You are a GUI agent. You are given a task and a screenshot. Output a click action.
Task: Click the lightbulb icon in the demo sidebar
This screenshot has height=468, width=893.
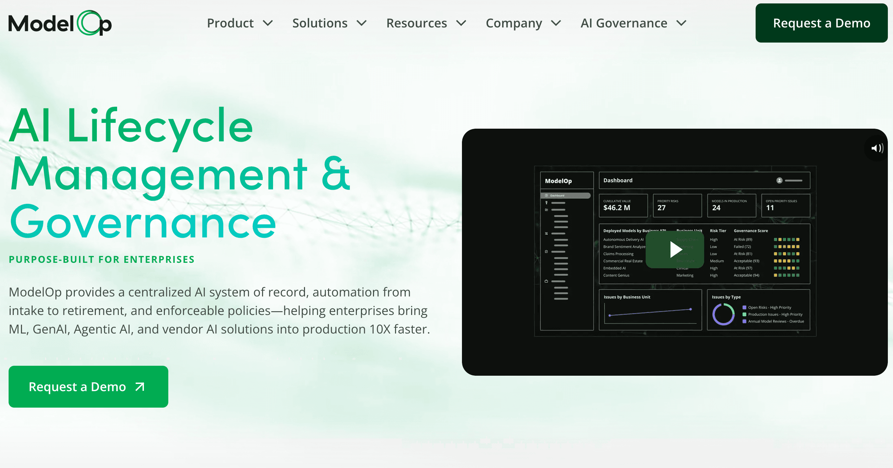point(547,203)
